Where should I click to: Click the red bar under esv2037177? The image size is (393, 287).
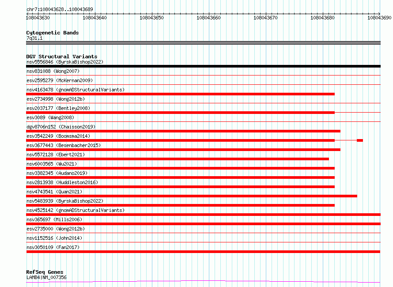(x=181, y=113)
